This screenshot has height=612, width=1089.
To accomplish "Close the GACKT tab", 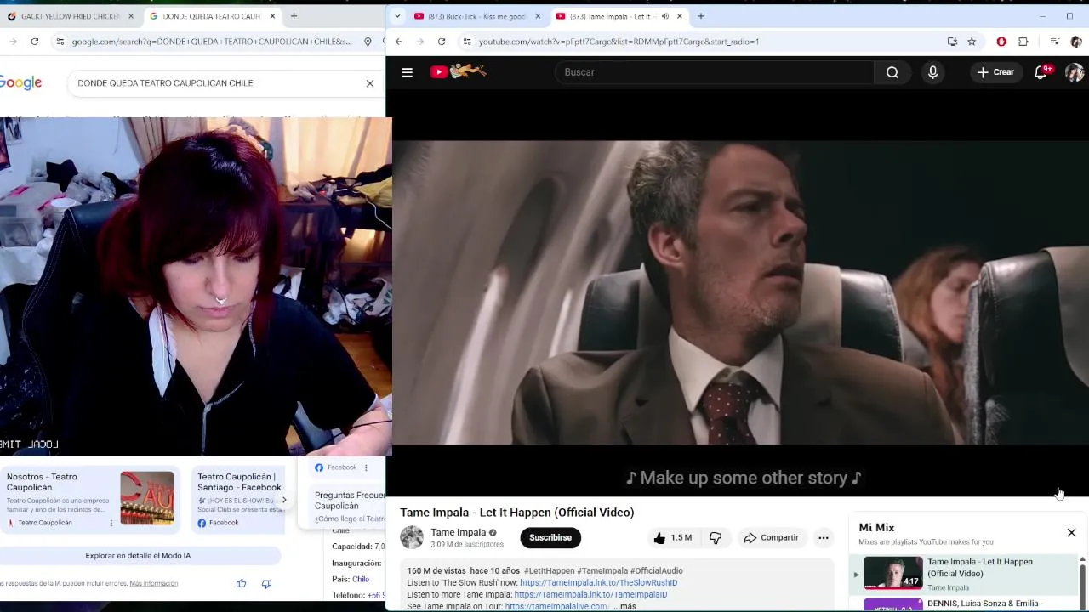I will tap(131, 16).
